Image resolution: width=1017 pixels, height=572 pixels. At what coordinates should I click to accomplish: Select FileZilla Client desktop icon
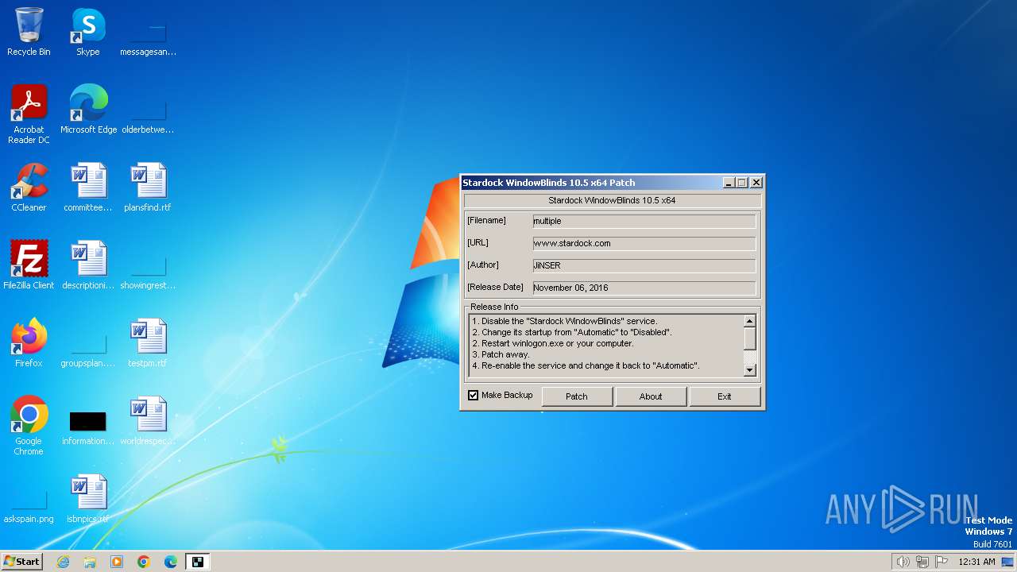(29, 265)
